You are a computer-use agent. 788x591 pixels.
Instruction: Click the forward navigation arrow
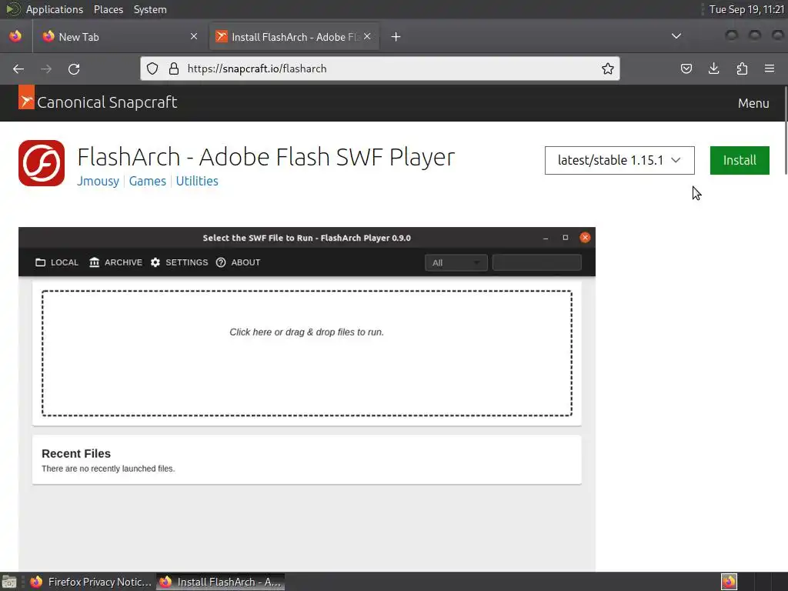point(46,68)
